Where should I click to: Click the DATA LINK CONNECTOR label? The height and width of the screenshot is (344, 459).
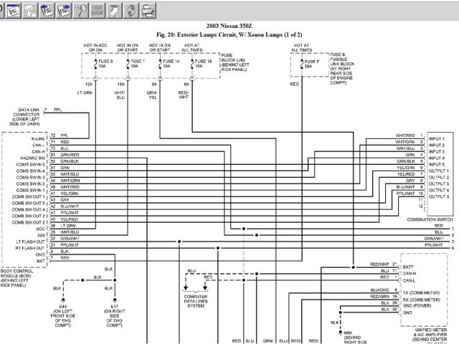[x=23, y=117]
